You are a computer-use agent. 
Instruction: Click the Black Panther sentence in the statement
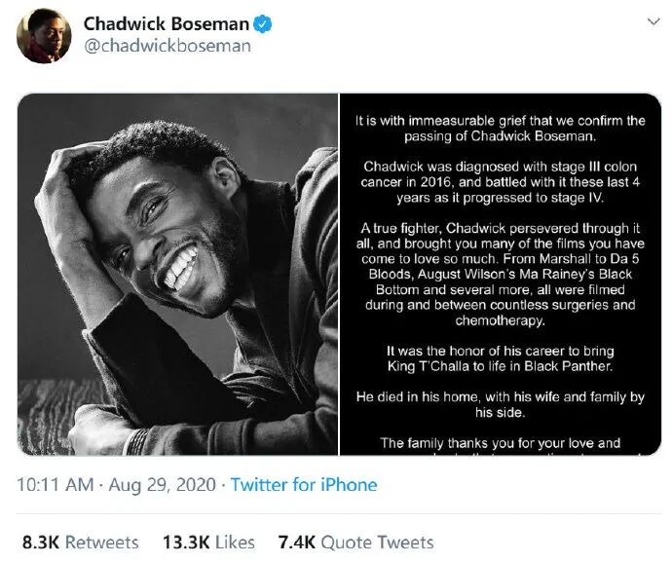point(501,358)
